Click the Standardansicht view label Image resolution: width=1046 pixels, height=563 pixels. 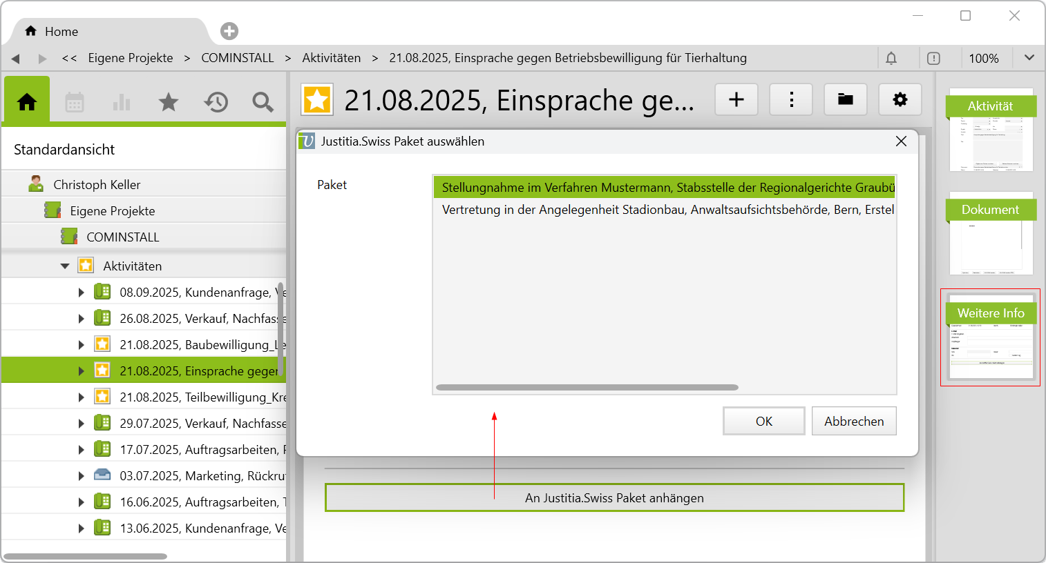(x=64, y=149)
